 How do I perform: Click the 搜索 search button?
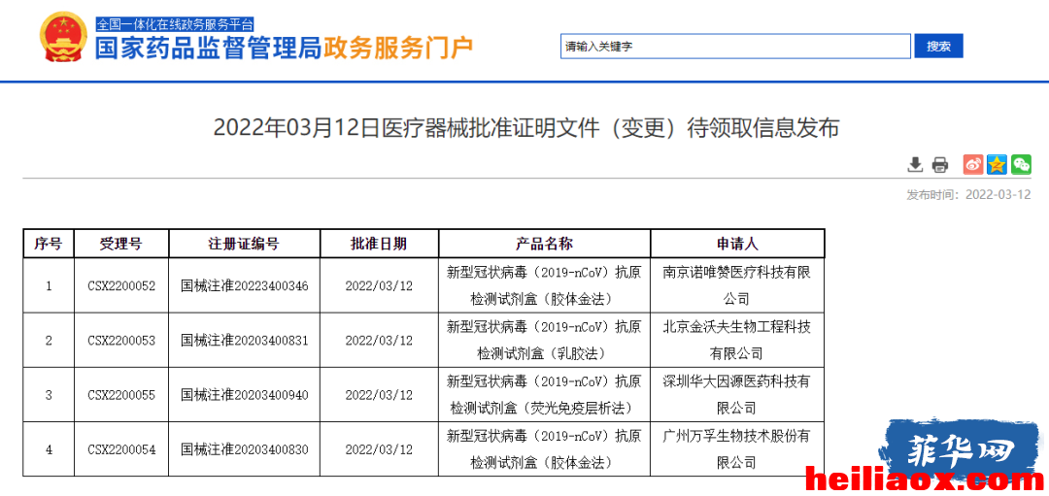[x=938, y=47]
